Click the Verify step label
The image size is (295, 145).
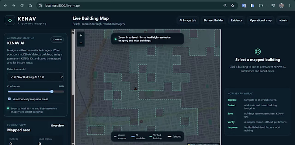coord(231,122)
